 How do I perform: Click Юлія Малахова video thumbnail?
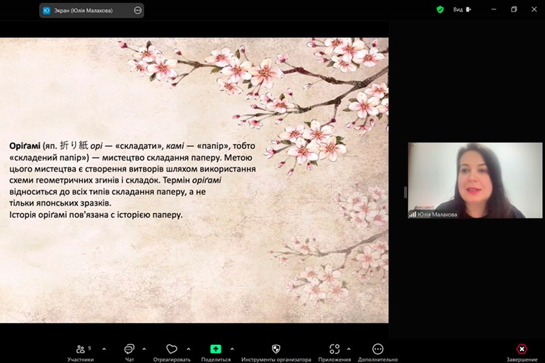tap(475, 180)
